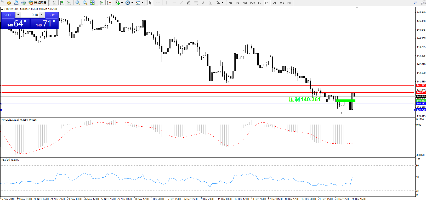Open the Periodicity clock dropdown arrow

tap(132, 3)
